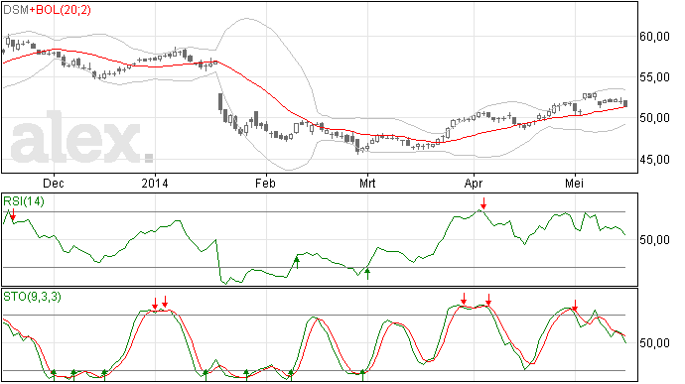685x384 pixels.
Task: Select 50,00 on the STO panel axis
Action: 654,343
